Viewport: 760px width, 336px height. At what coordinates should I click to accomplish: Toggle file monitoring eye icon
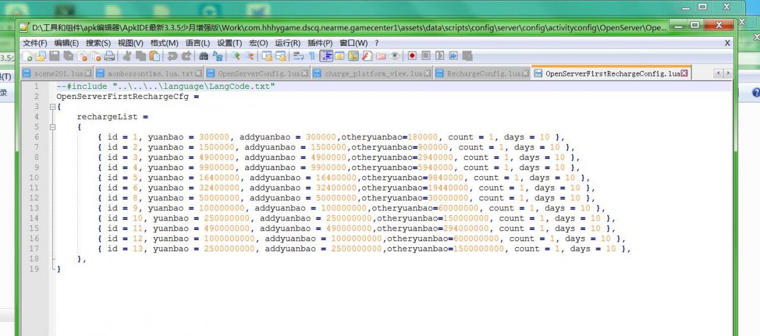[394, 56]
